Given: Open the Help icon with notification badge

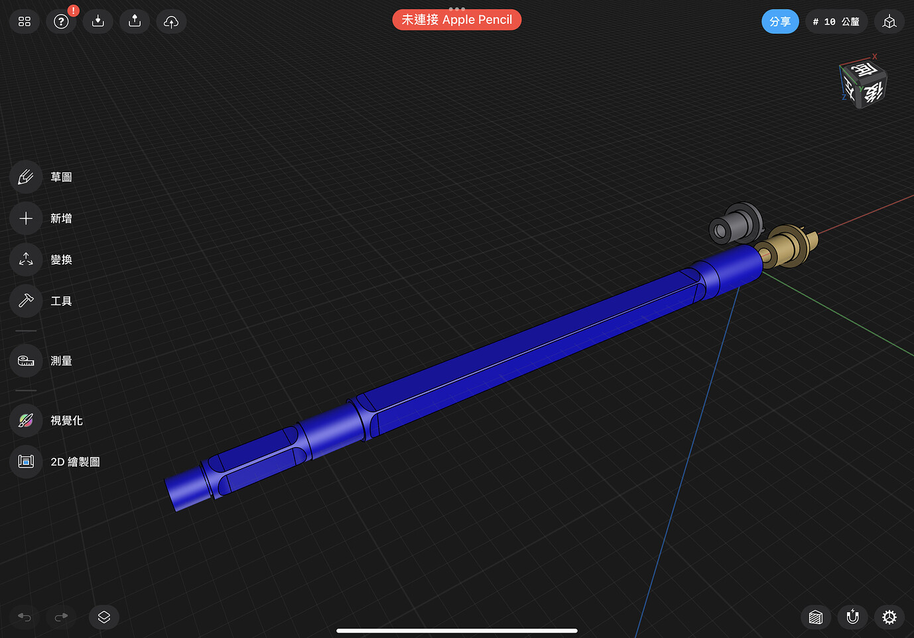Looking at the screenshot, I should click(x=61, y=21).
